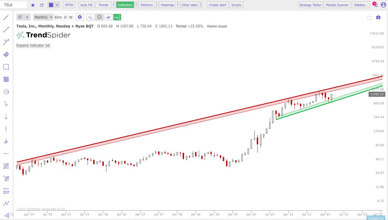This screenshot has width=388, height=220.
Task: Expand the left drawing toolbar arrow
Action: (12, 214)
